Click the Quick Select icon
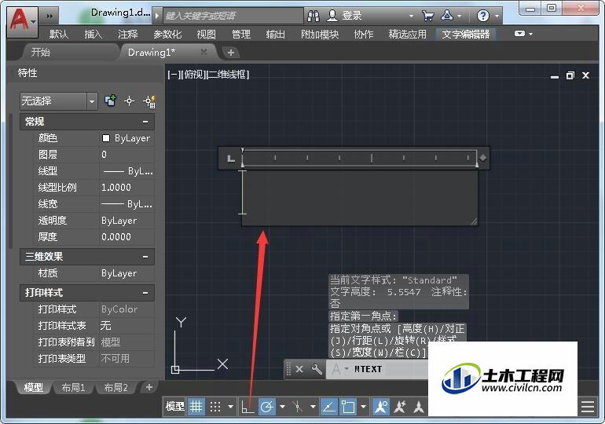 coord(149,101)
